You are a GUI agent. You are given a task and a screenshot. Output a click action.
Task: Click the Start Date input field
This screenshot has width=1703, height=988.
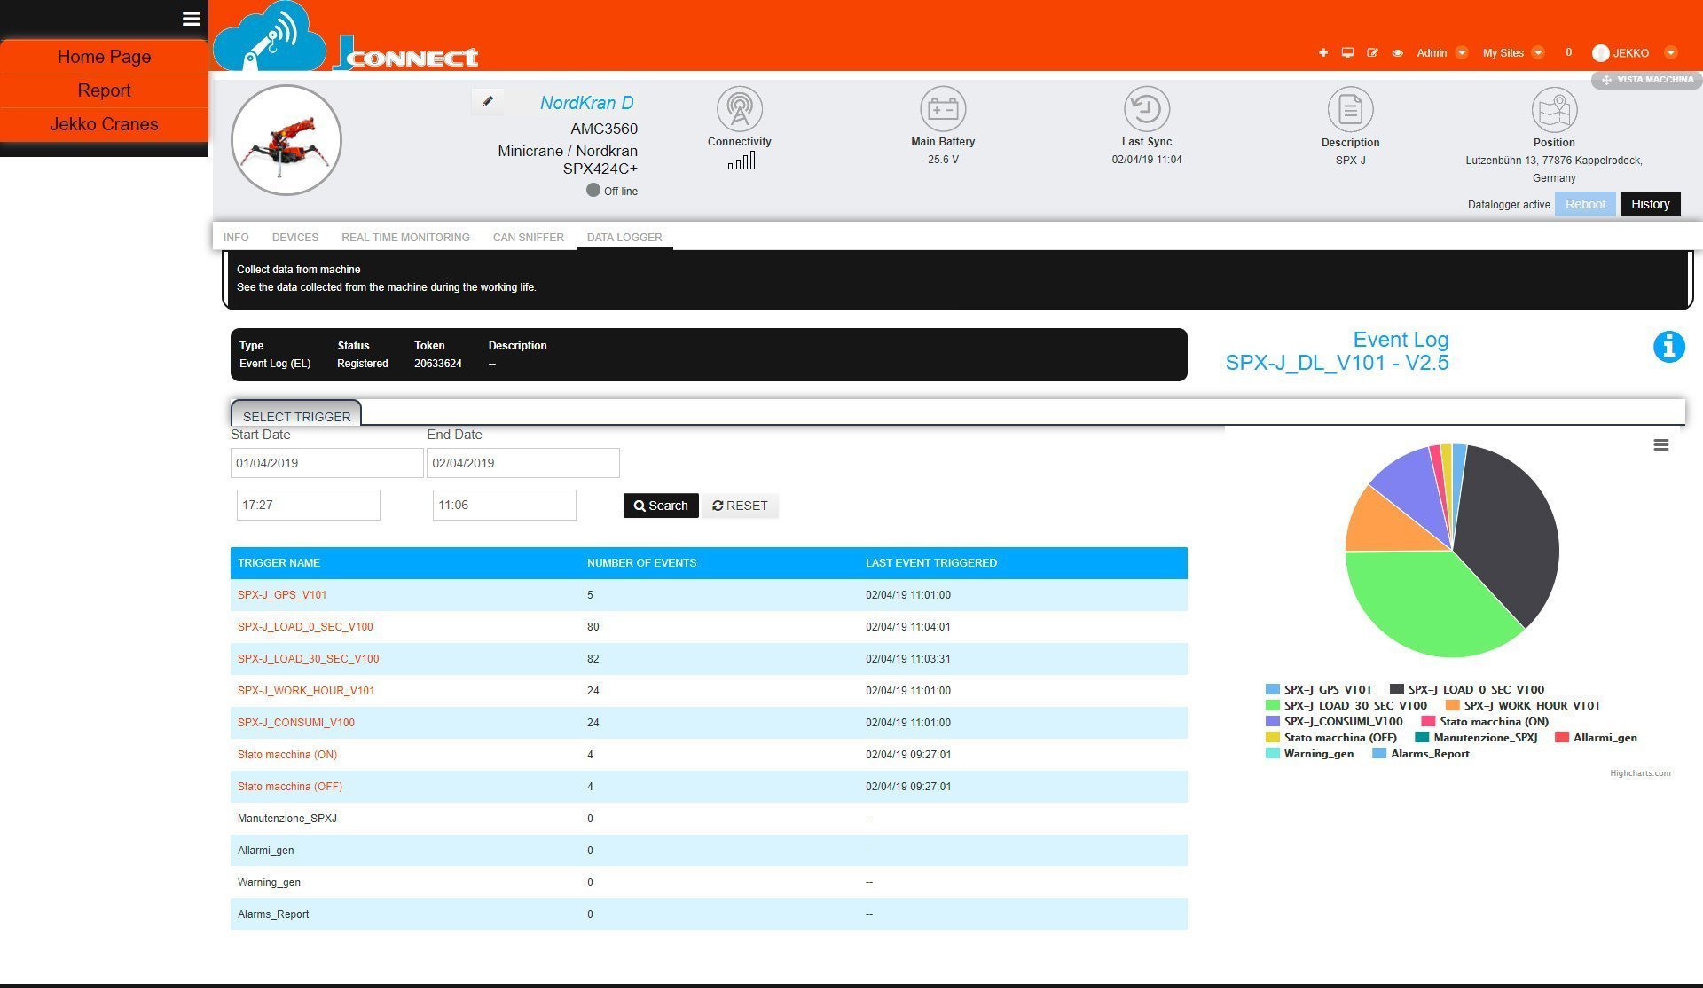326,463
